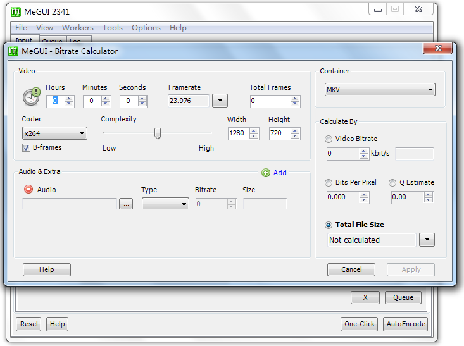Open the Help menu in the menu bar
The image size is (464, 346).
pos(178,28)
